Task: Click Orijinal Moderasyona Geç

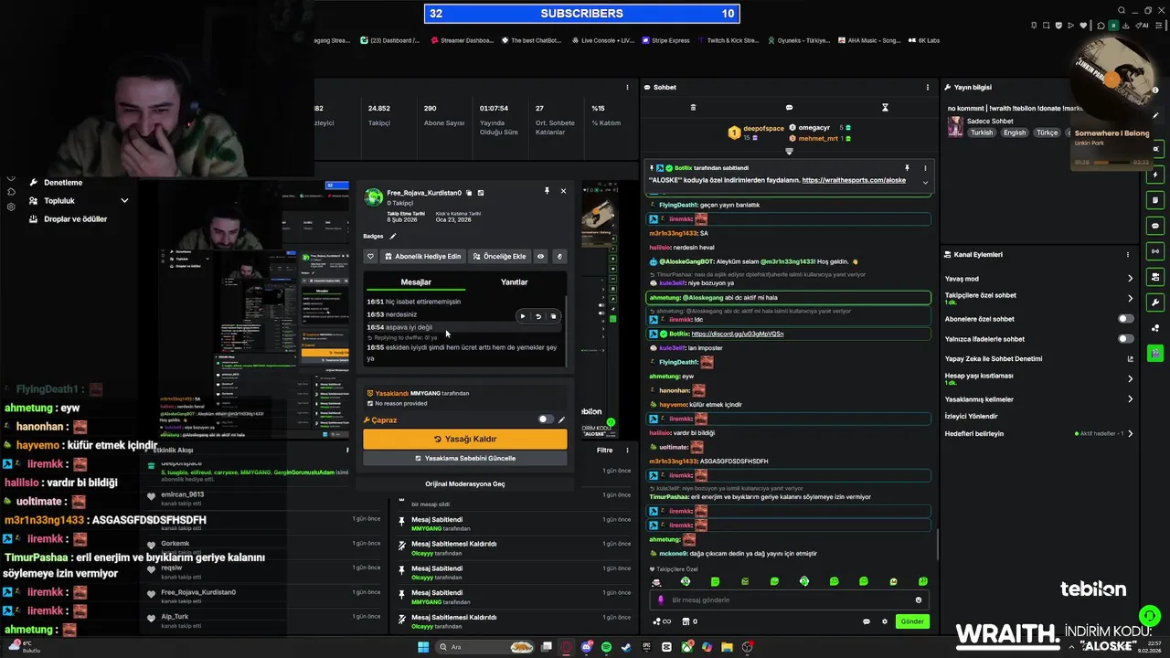Action: click(465, 483)
